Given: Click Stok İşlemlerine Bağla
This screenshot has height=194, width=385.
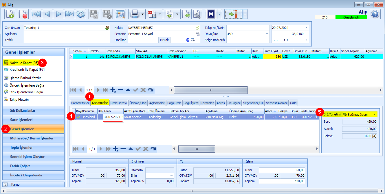Looking at the screenshot, I should click(x=26, y=92).
